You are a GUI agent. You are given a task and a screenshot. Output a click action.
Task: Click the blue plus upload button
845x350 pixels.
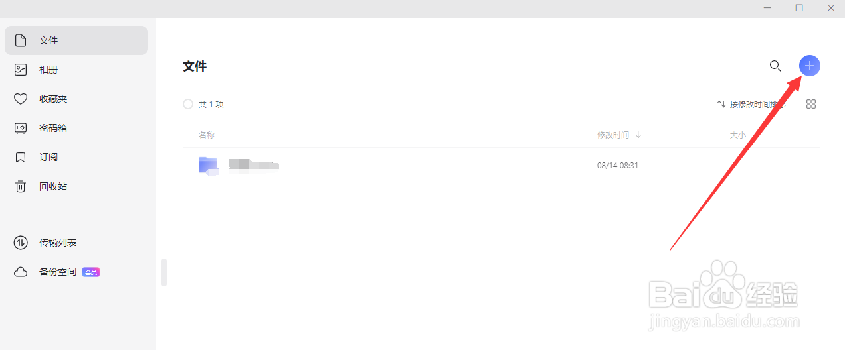[x=809, y=66]
